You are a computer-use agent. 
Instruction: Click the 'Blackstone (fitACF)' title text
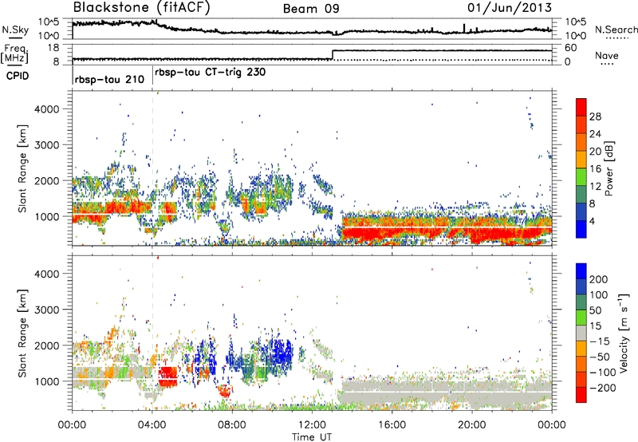pos(141,7)
